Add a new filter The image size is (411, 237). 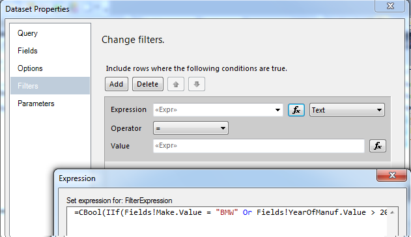pyautogui.click(x=117, y=84)
